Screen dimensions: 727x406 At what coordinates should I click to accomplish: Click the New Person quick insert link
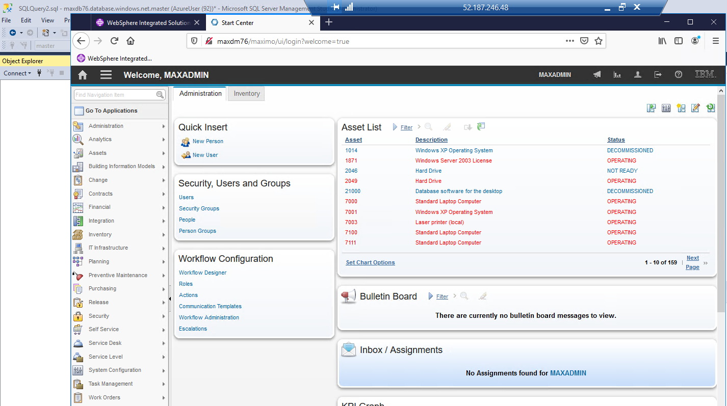tap(208, 141)
